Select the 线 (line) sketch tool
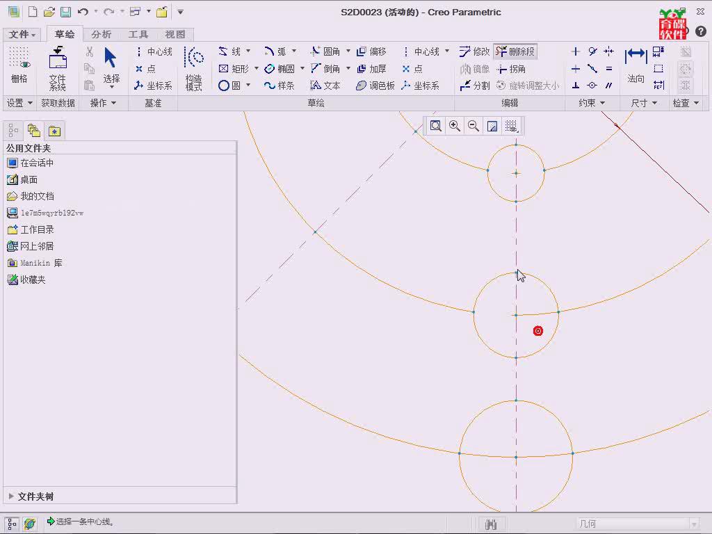 [229, 51]
